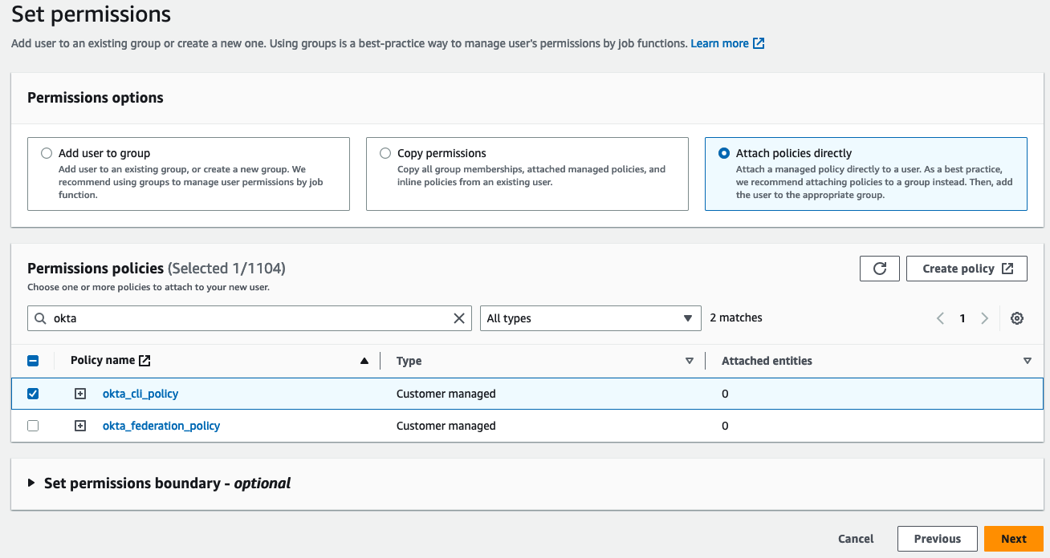Screen dimensions: 1050x558
Task: Sort by the Type column arrow
Action: click(x=689, y=361)
